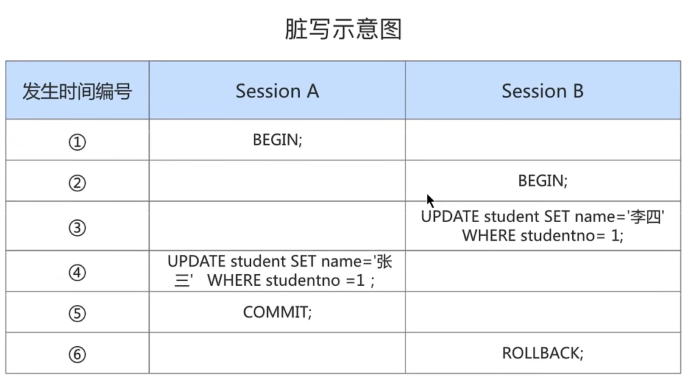This screenshot has height=379, width=688.
Task: Click the BEGIN; text under Session A
Action: [277, 140]
